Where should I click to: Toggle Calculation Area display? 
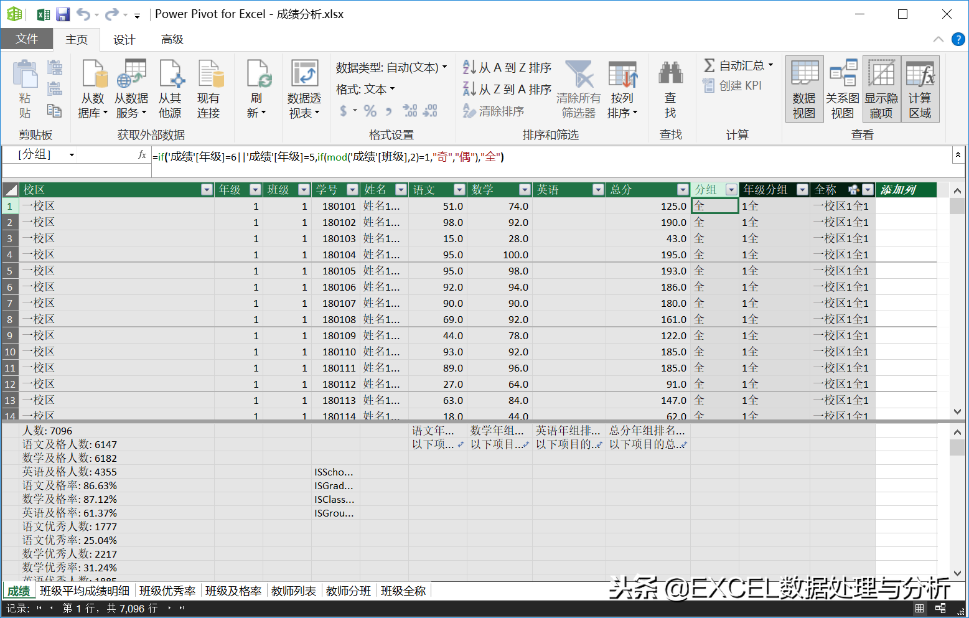coord(920,89)
